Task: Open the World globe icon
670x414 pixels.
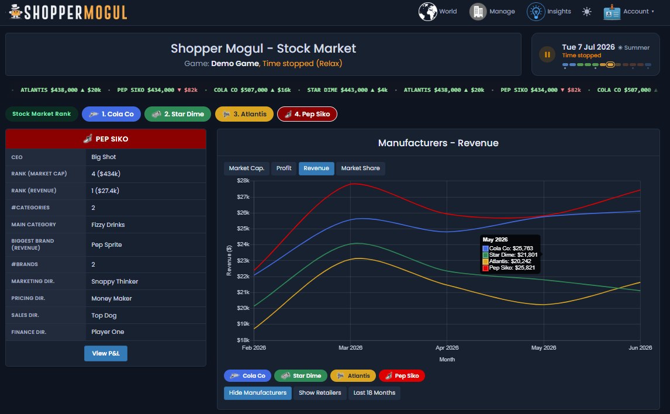Action: coord(427,12)
